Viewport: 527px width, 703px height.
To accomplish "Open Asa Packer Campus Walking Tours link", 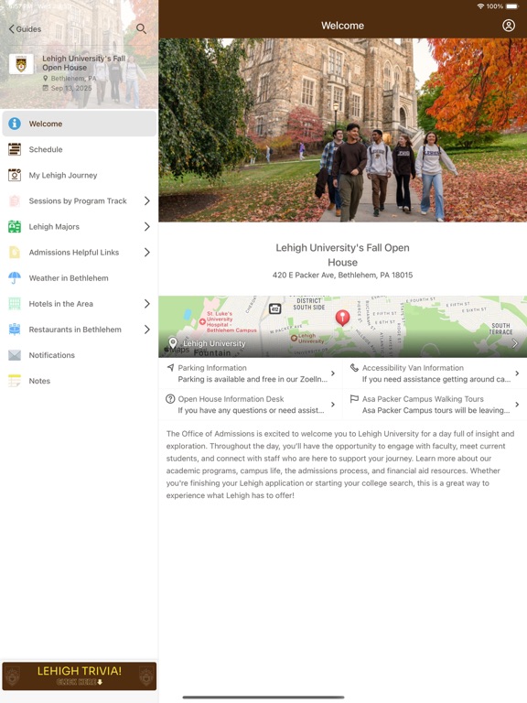I will (x=435, y=405).
